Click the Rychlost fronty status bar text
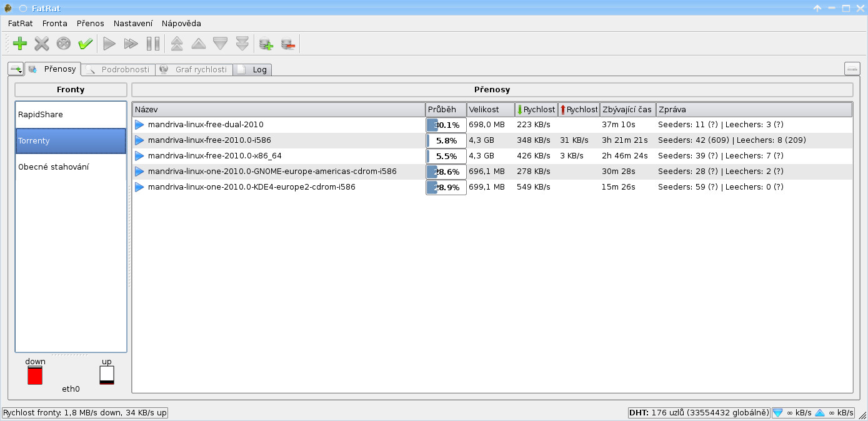Viewport: 868px width, 421px height. point(85,413)
